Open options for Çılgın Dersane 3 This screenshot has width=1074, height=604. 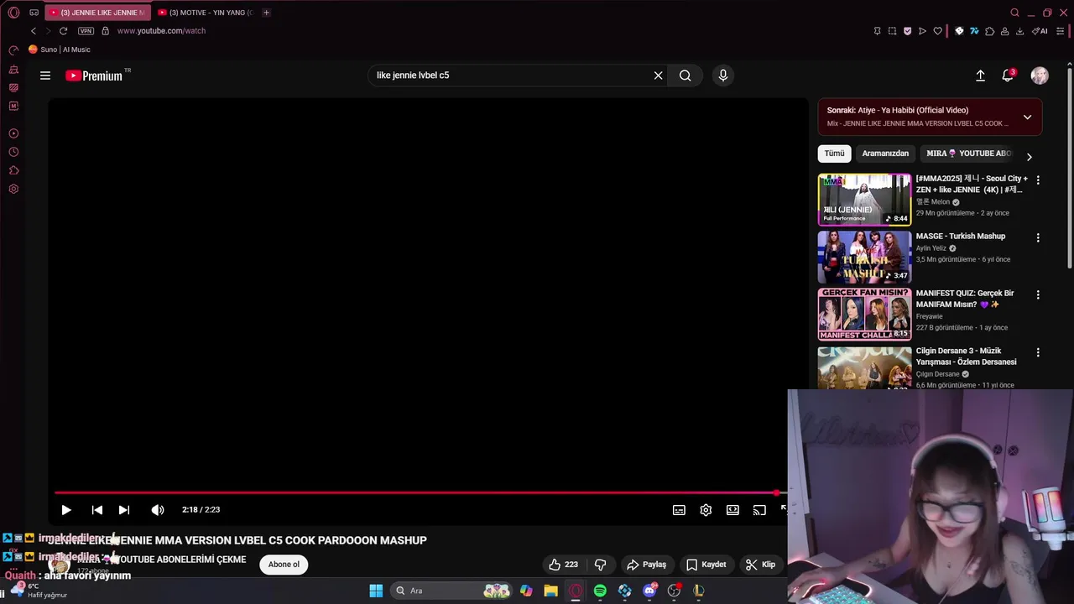[1038, 353]
